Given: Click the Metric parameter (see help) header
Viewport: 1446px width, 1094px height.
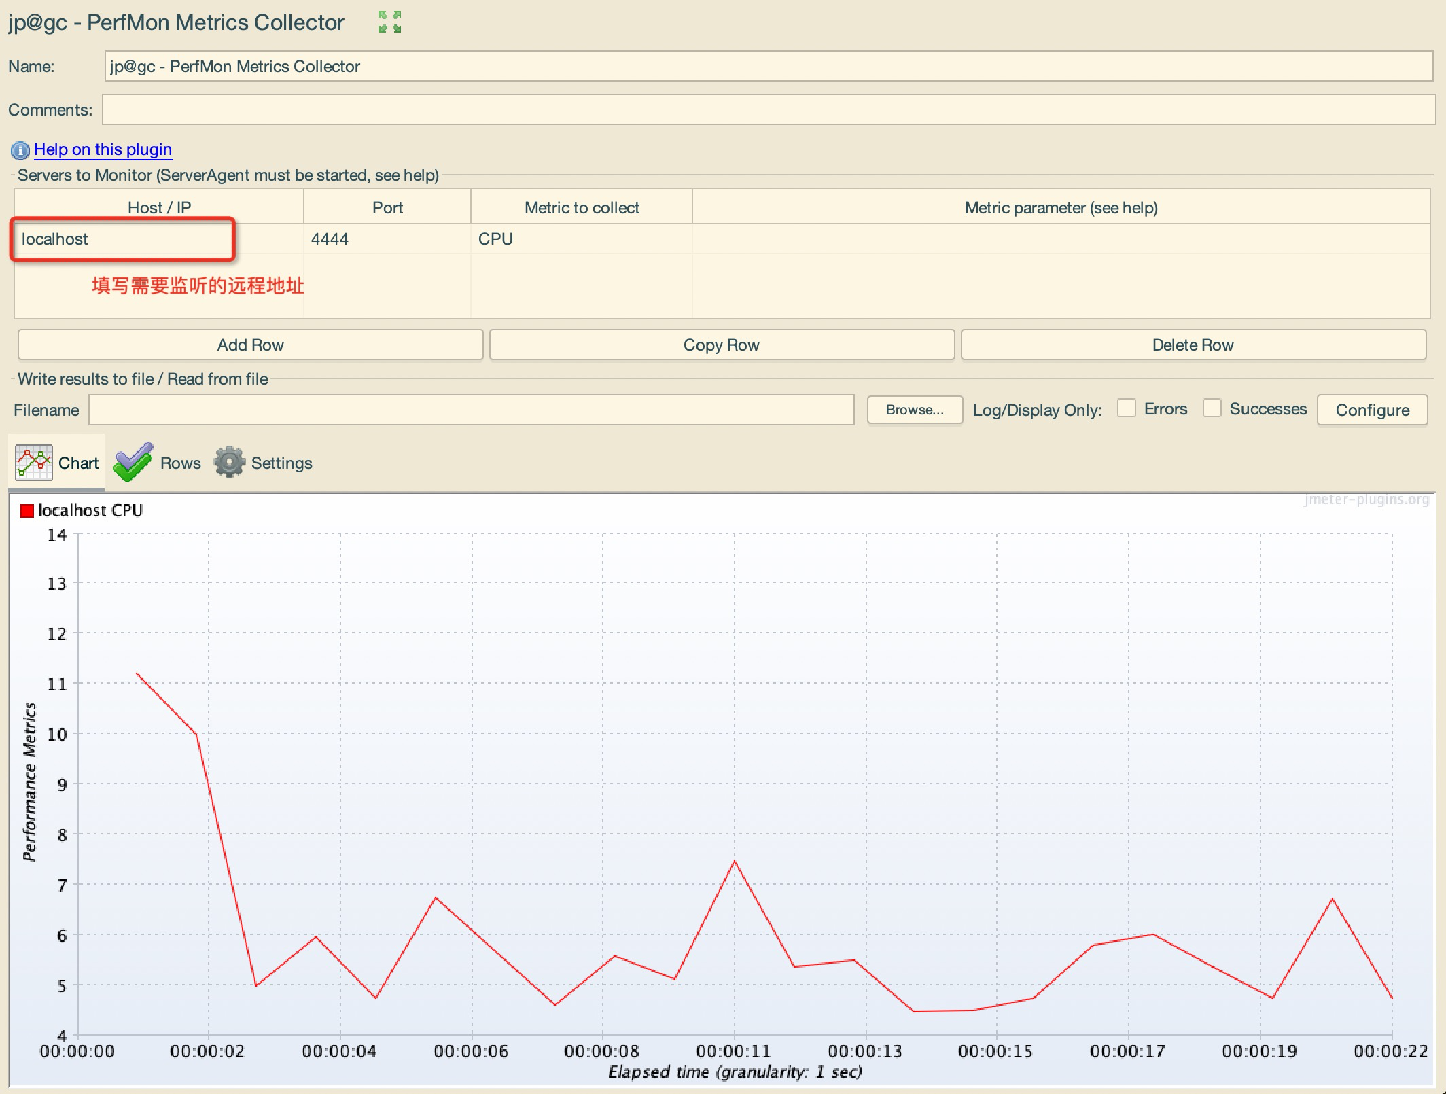Looking at the screenshot, I should 1061,207.
